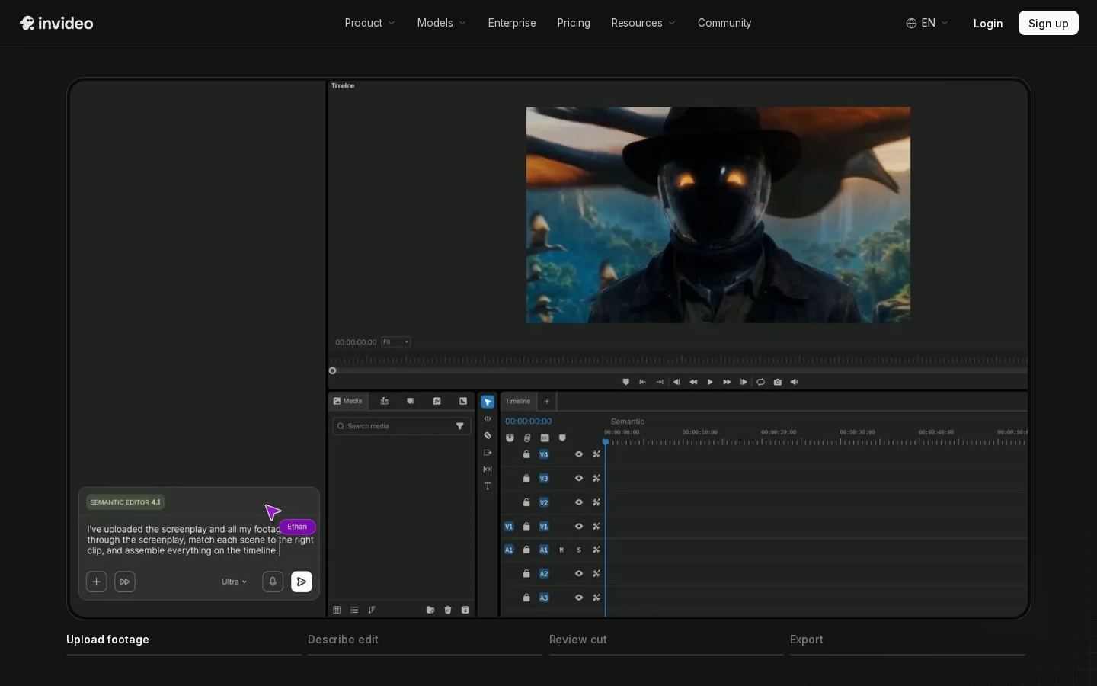
Task: Go to the Community page
Action: coord(724,23)
